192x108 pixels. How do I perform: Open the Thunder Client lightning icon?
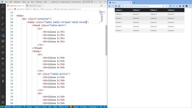(x=3, y=53)
